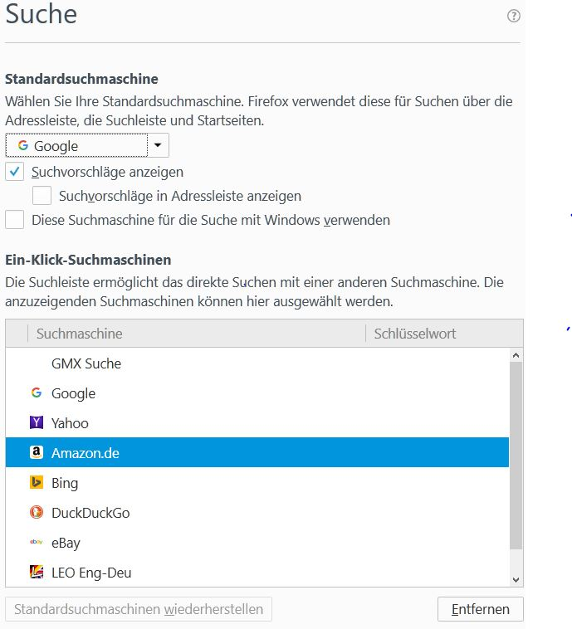
Task: Uncheck Suchvorschläge anzeigen checkbox
Action: 14,172
